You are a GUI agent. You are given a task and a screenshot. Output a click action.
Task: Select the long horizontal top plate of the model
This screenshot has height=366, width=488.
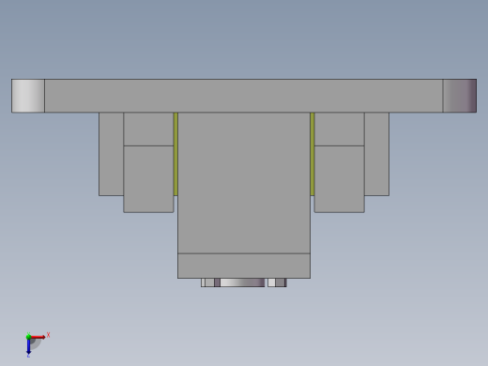[244, 96]
